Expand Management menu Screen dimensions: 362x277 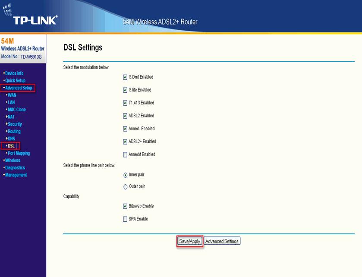[15, 175]
